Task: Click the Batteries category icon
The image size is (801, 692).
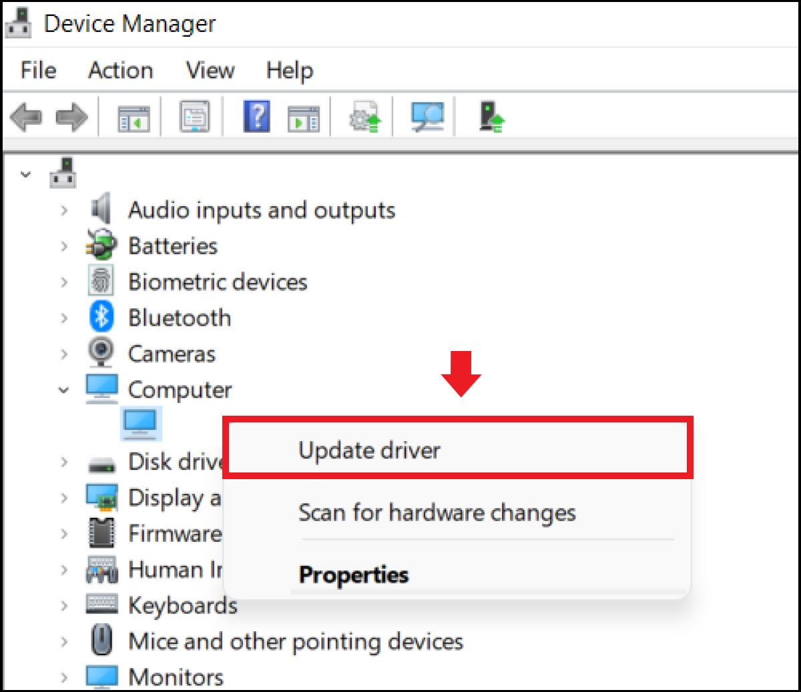Action: pos(101,246)
